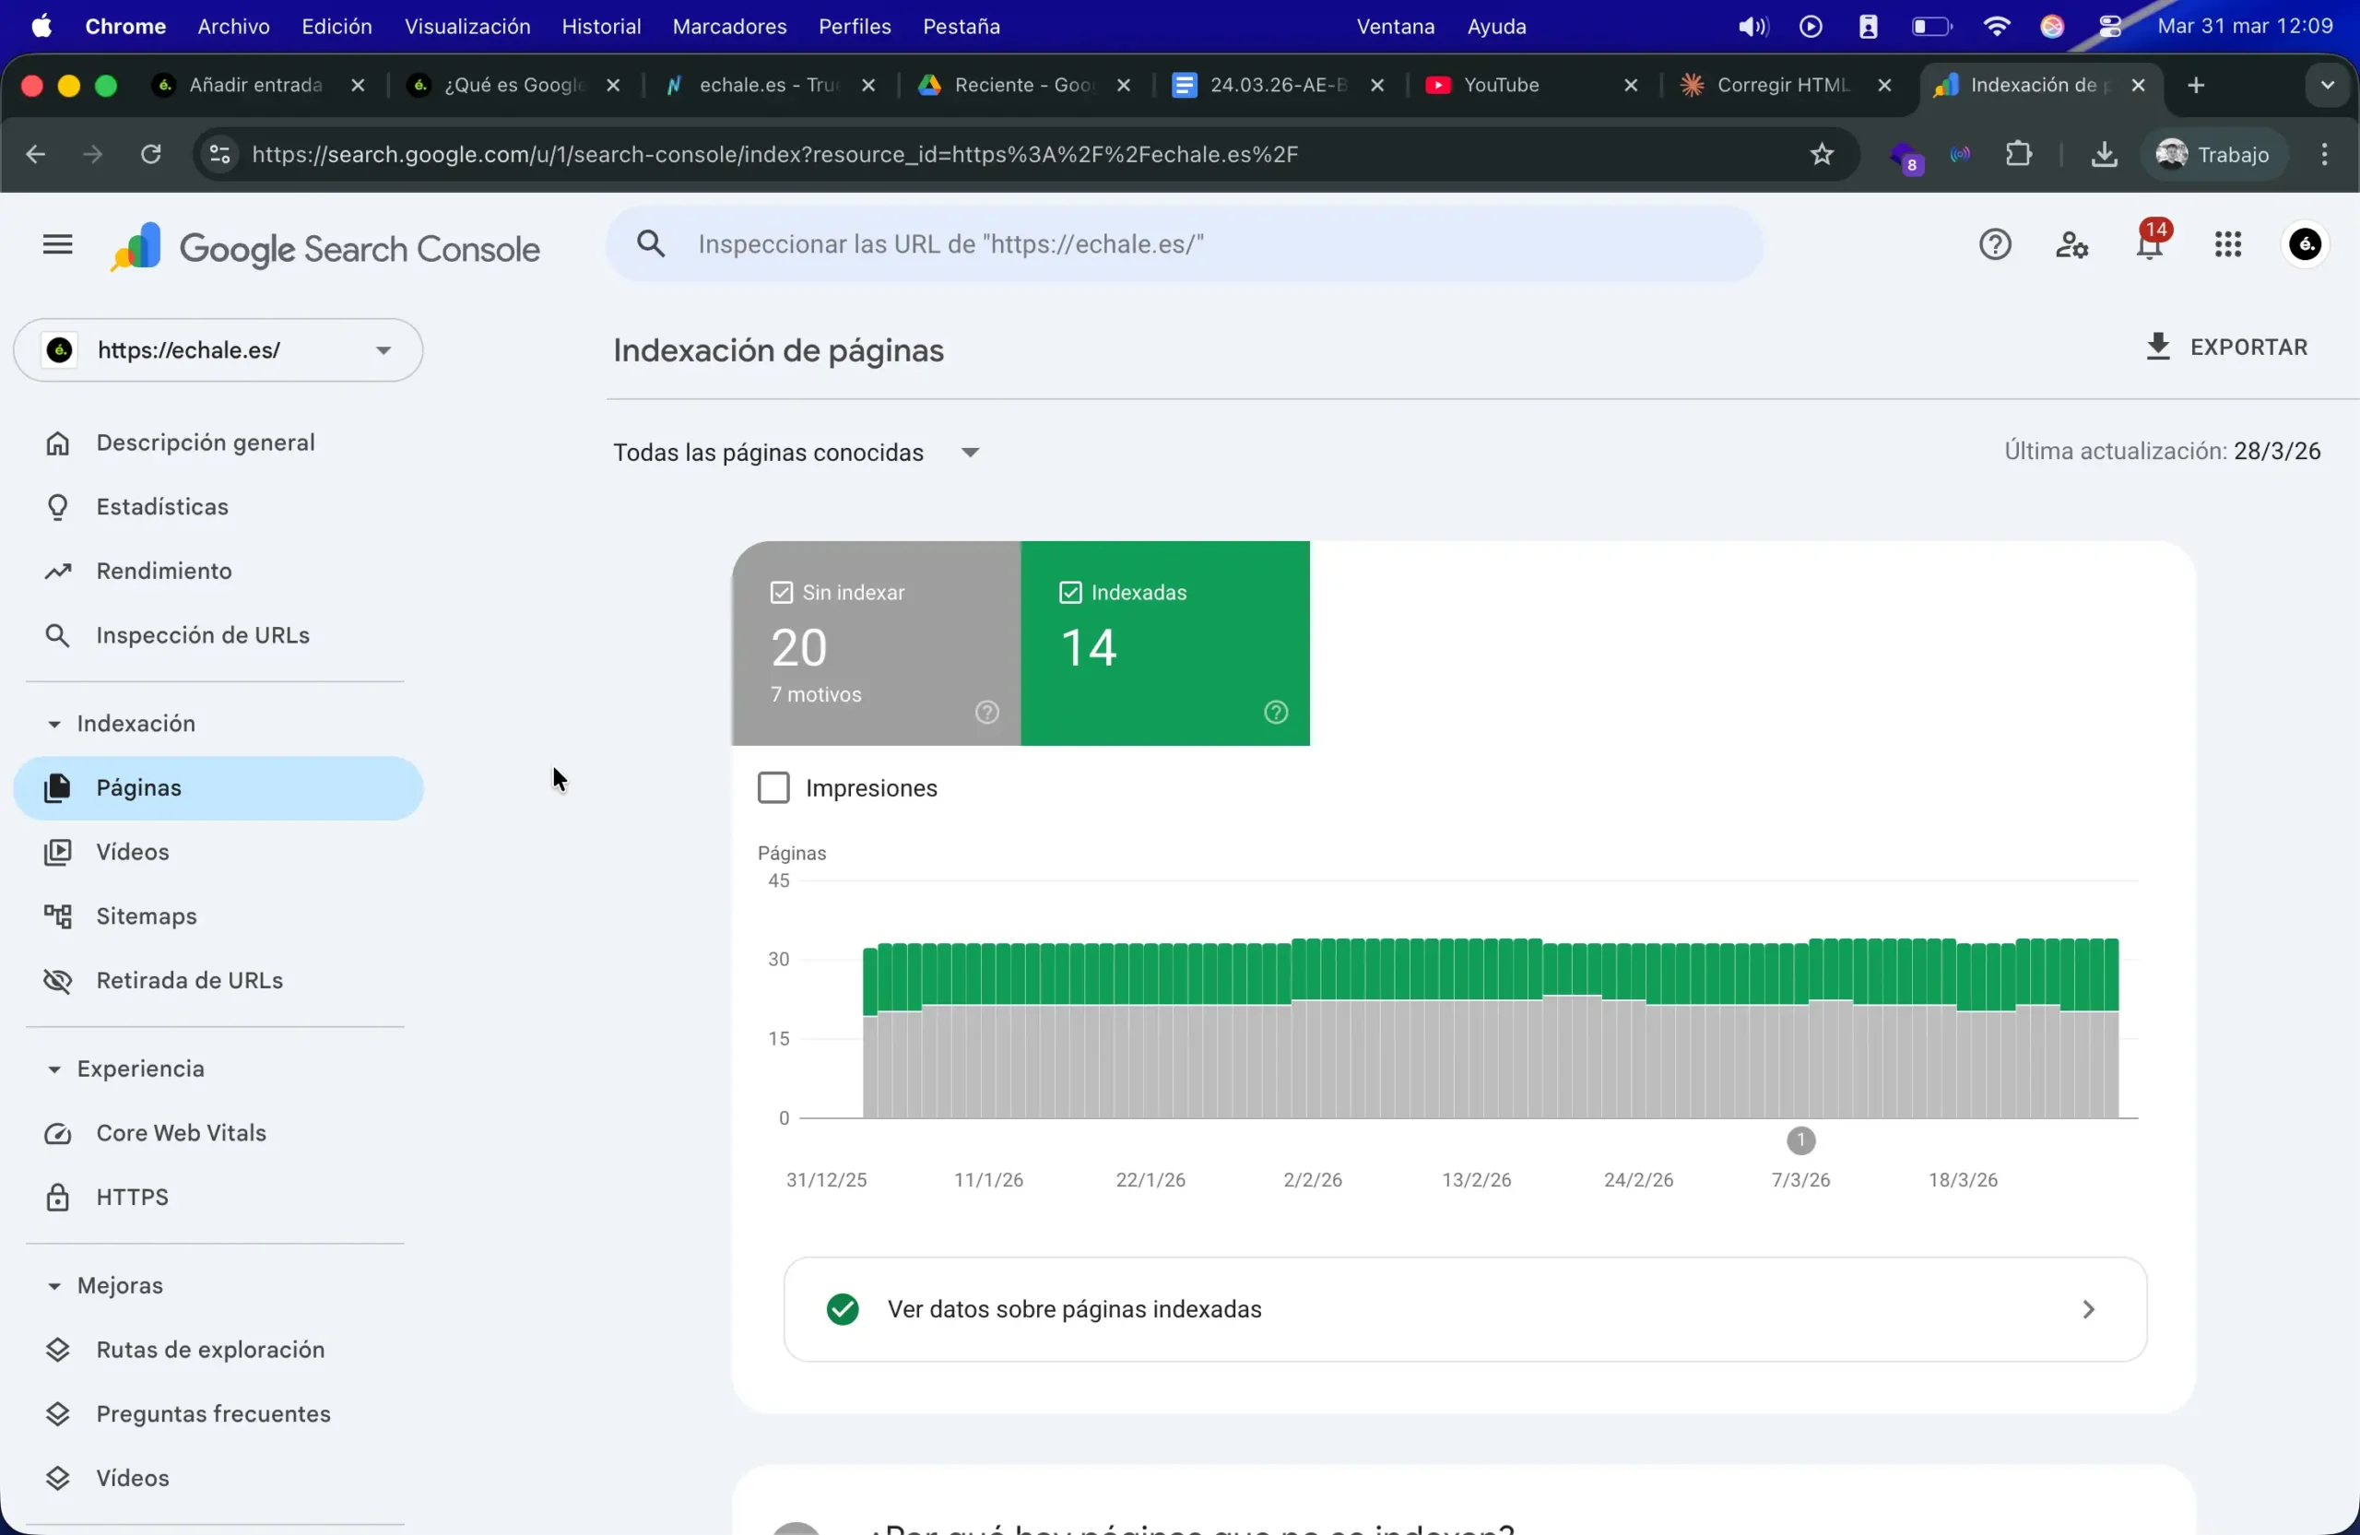The width and height of the screenshot is (2360, 1535).
Task: Switch to the YouTube tab
Action: pos(1505,85)
